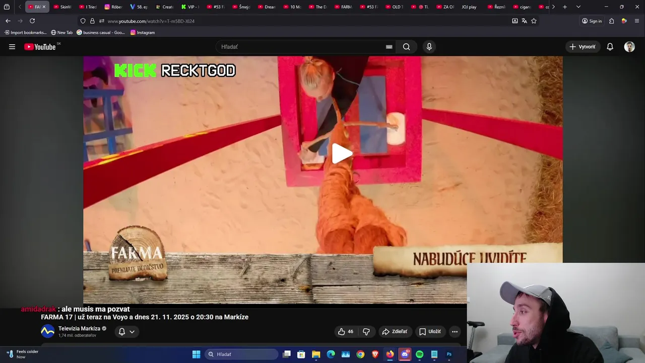Click the Zdieľať share button
Image resolution: width=645 pixels, height=363 pixels.
click(x=395, y=331)
